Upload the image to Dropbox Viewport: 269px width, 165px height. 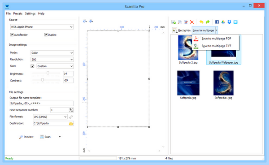tap(229, 22)
